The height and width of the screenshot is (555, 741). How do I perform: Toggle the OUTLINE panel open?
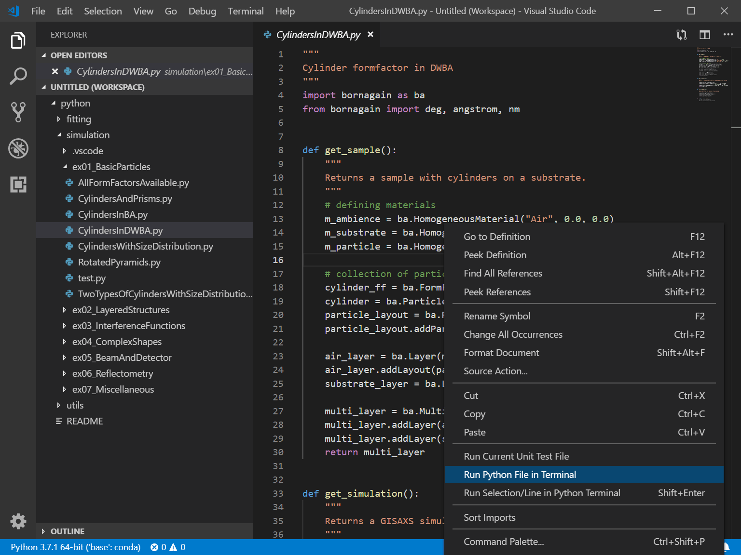(x=68, y=531)
